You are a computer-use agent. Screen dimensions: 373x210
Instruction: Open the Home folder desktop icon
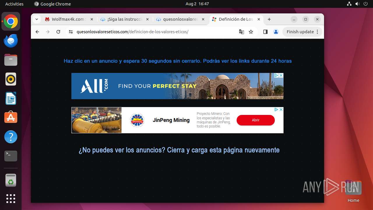[353, 191]
